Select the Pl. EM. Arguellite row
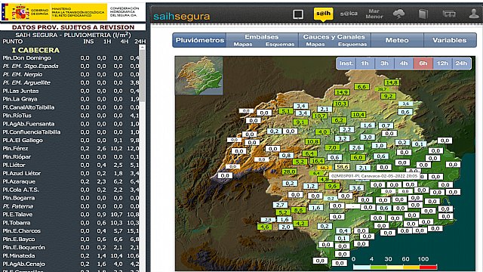This screenshot has width=483, height=272. click(x=70, y=82)
